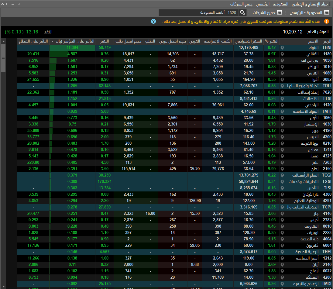Image resolution: width=333 pixels, height=289 pixels.
Task: Sort by الطلب column header
Action: tap(150, 41)
